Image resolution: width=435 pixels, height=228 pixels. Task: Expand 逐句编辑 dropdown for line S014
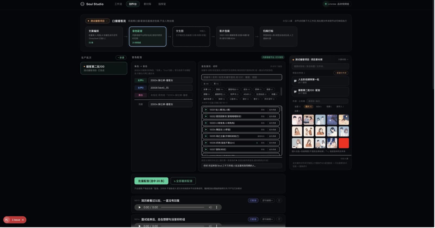267,220
